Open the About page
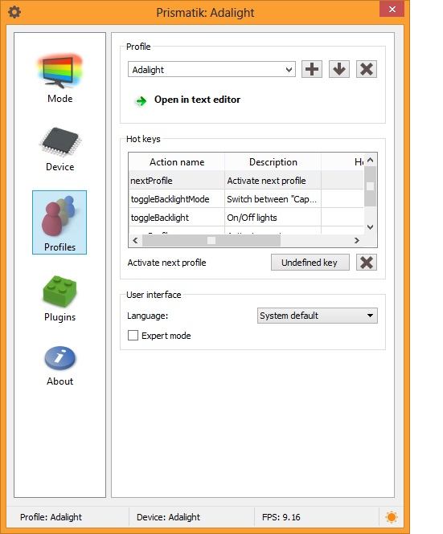This screenshot has height=534, width=443. (x=59, y=366)
